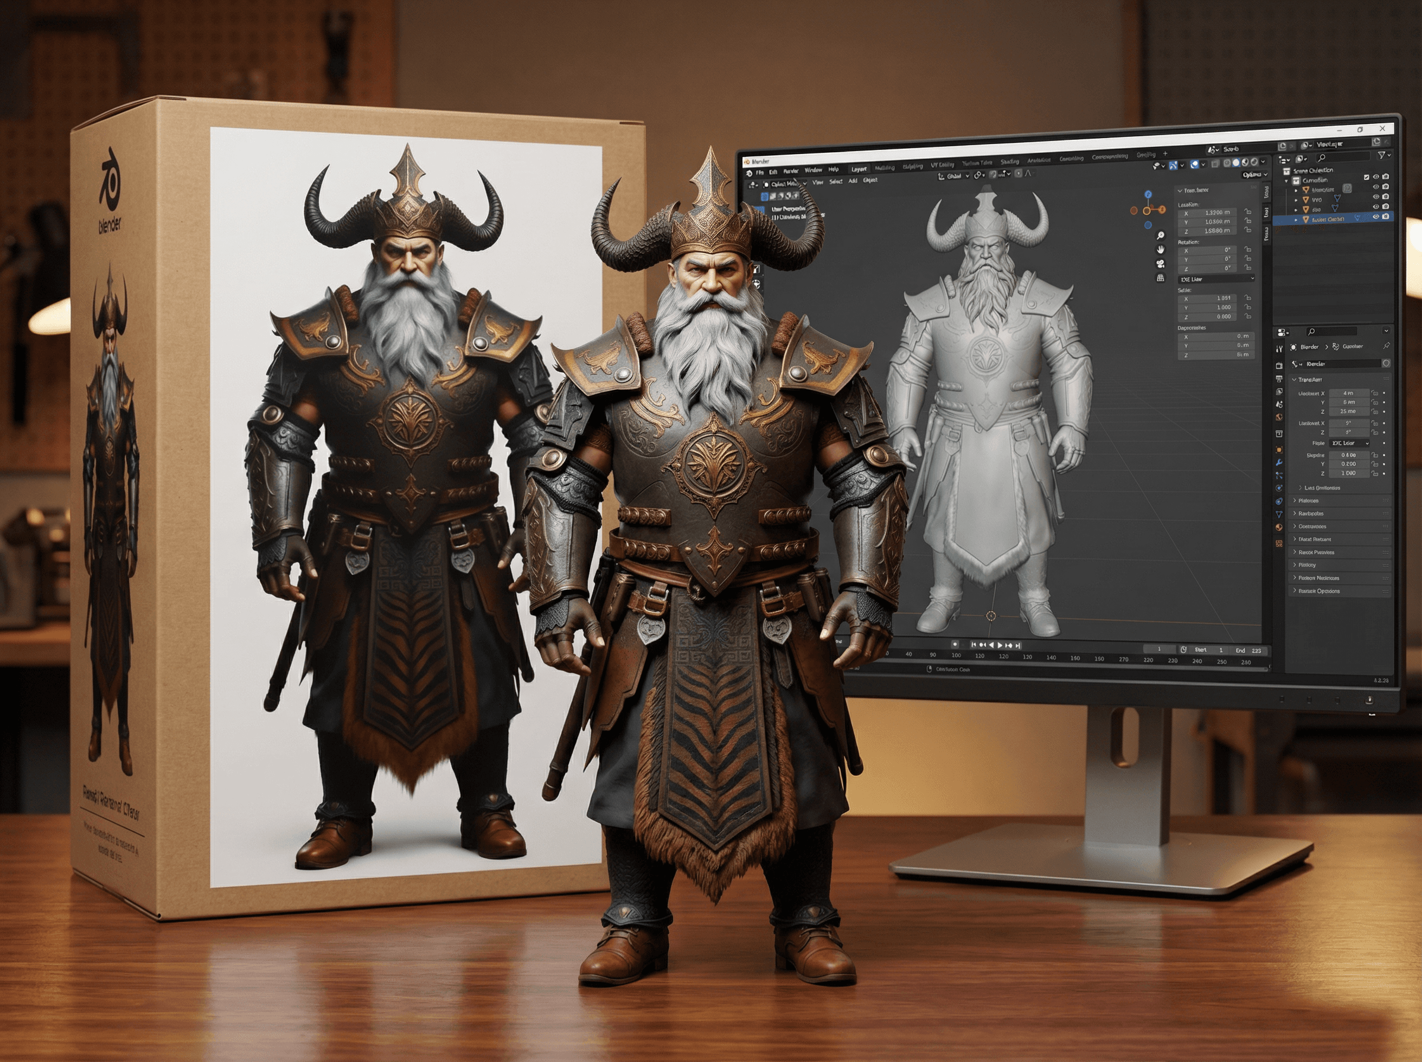Uncheck the collection exclude checkbox in outliner
This screenshot has width=1422, height=1062.
[1367, 177]
